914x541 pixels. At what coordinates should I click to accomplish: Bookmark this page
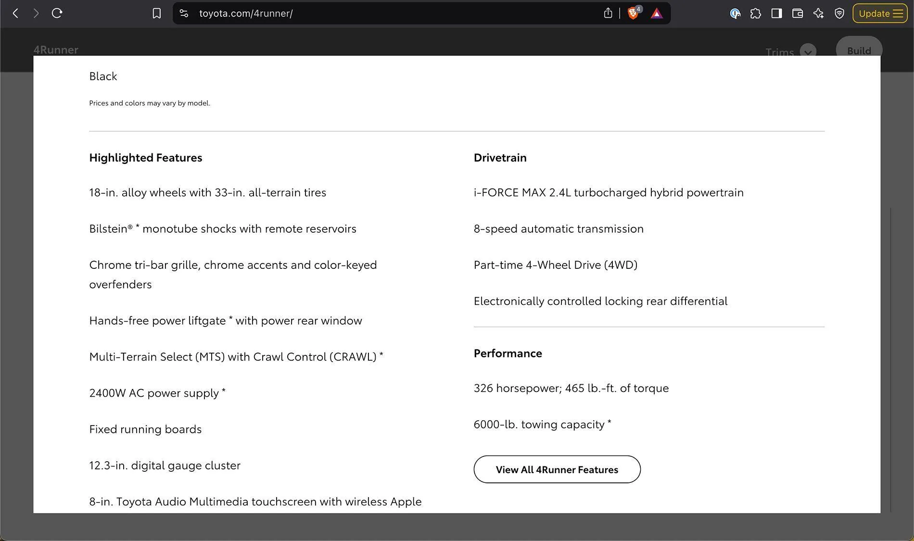tap(156, 13)
